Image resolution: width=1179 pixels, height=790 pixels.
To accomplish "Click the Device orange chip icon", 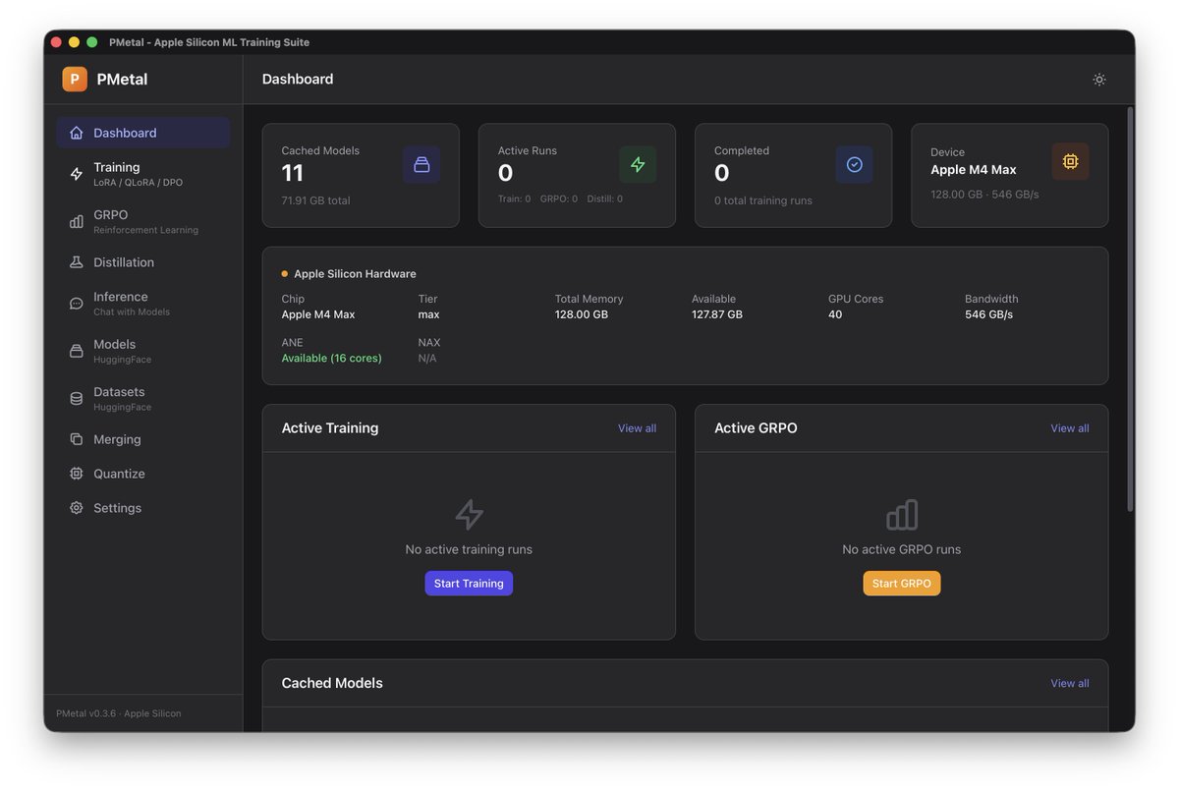I will click(1071, 161).
